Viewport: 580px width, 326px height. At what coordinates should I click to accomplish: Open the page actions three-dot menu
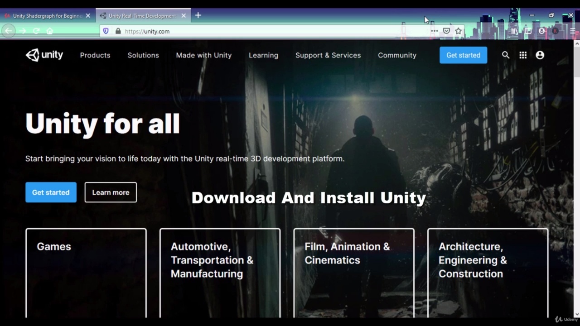point(434,31)
